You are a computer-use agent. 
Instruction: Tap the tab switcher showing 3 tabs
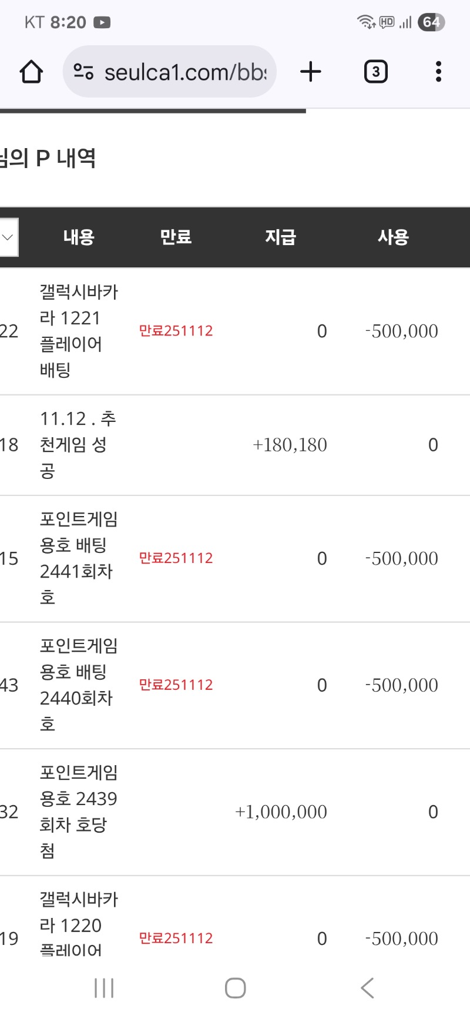pyautogui.click(x=375, y=71)
